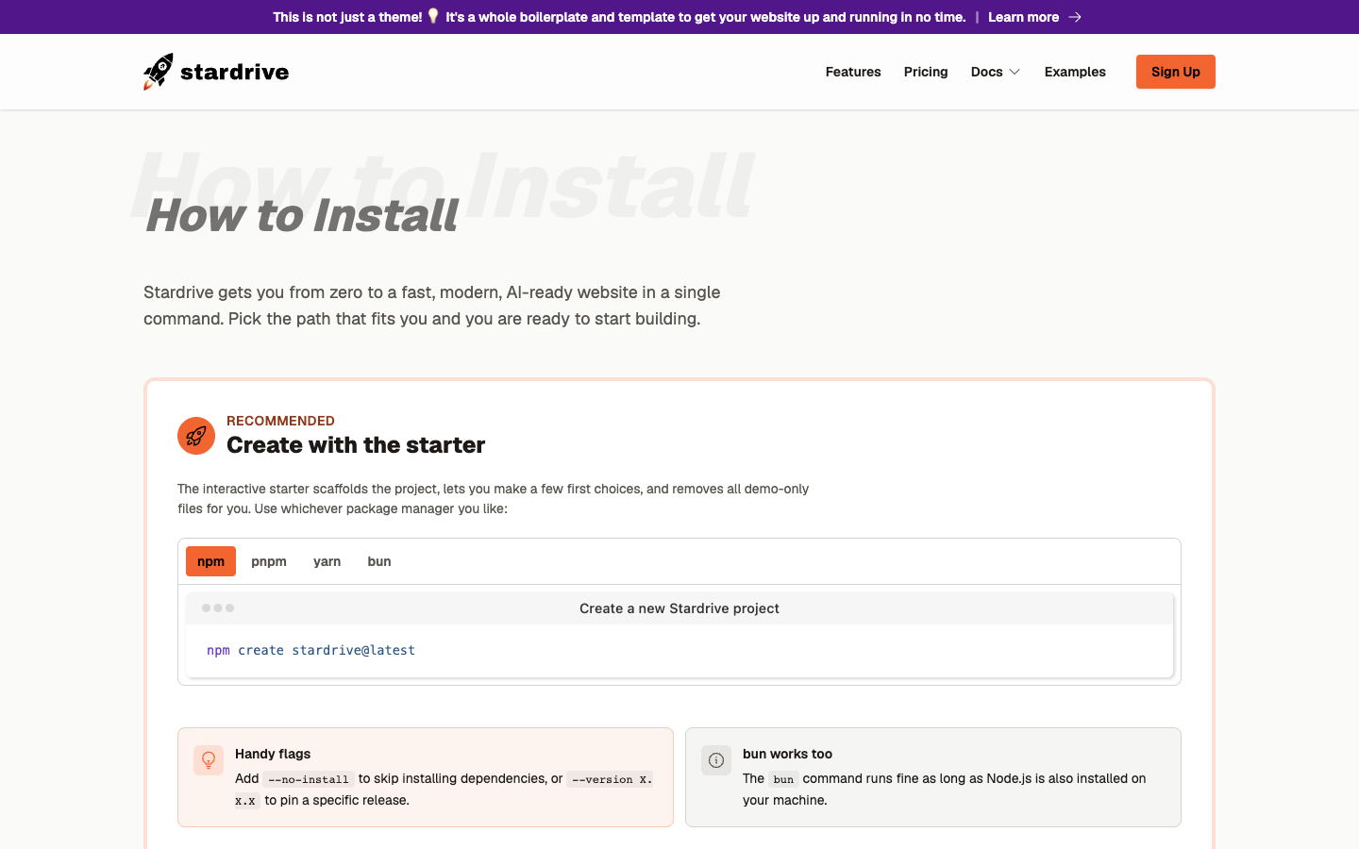Expand the Docs dropdown menu
Image resolution: width=1359 pixels, height=849 pixels.
coord(996,72)
